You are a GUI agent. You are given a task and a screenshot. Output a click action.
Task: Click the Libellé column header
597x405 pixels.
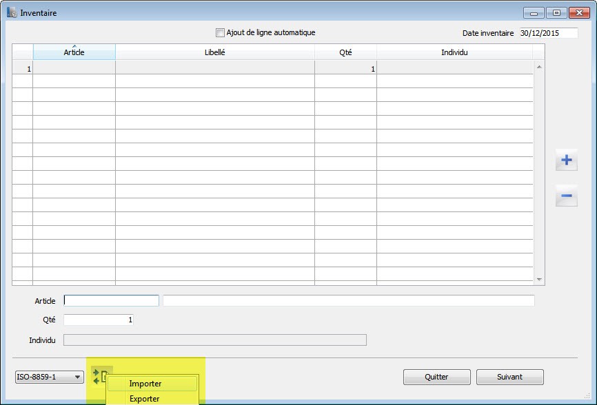click(x=214, y=52)
